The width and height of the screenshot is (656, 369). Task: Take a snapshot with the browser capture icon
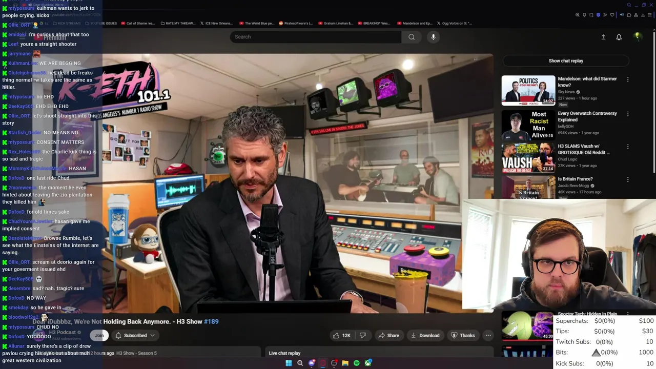tap(591, 15)
